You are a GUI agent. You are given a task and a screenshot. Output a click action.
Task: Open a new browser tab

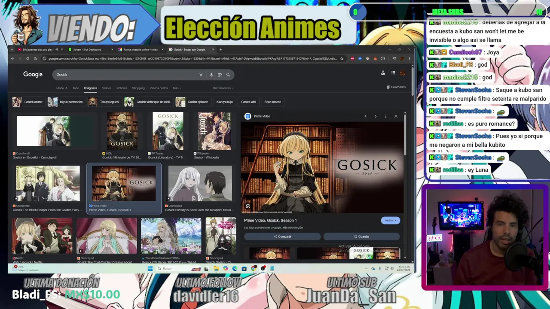click(x=220, y=49)
